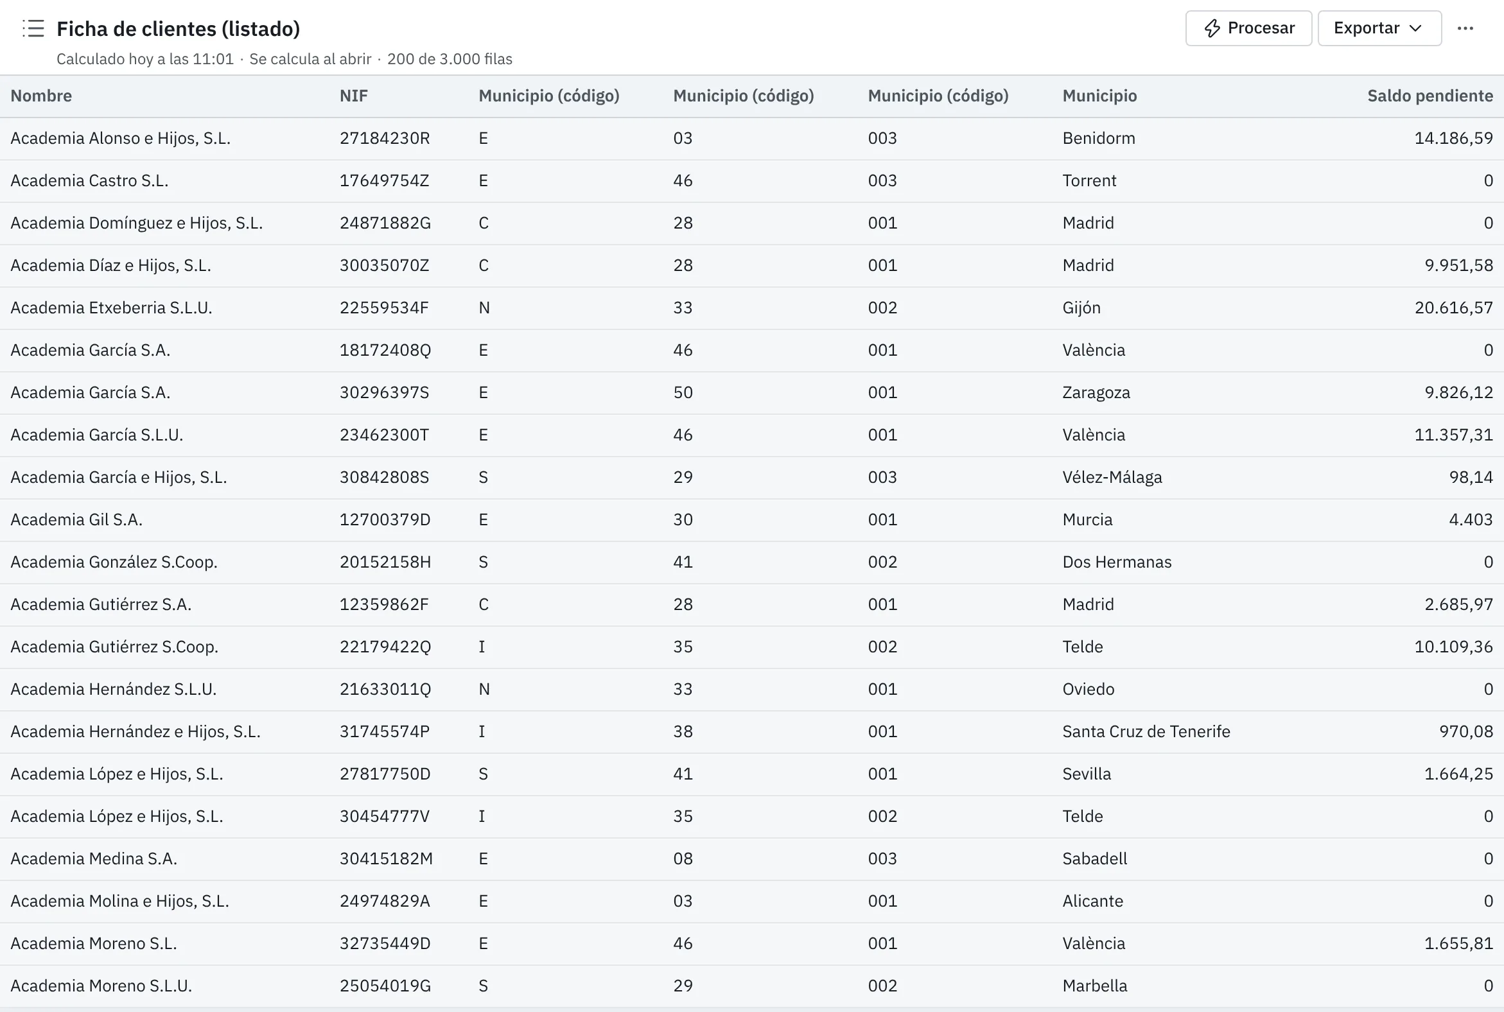1504x1012 pixels.
Task: Click the Sevilla cell
Action: click(x=1087, y=774)
